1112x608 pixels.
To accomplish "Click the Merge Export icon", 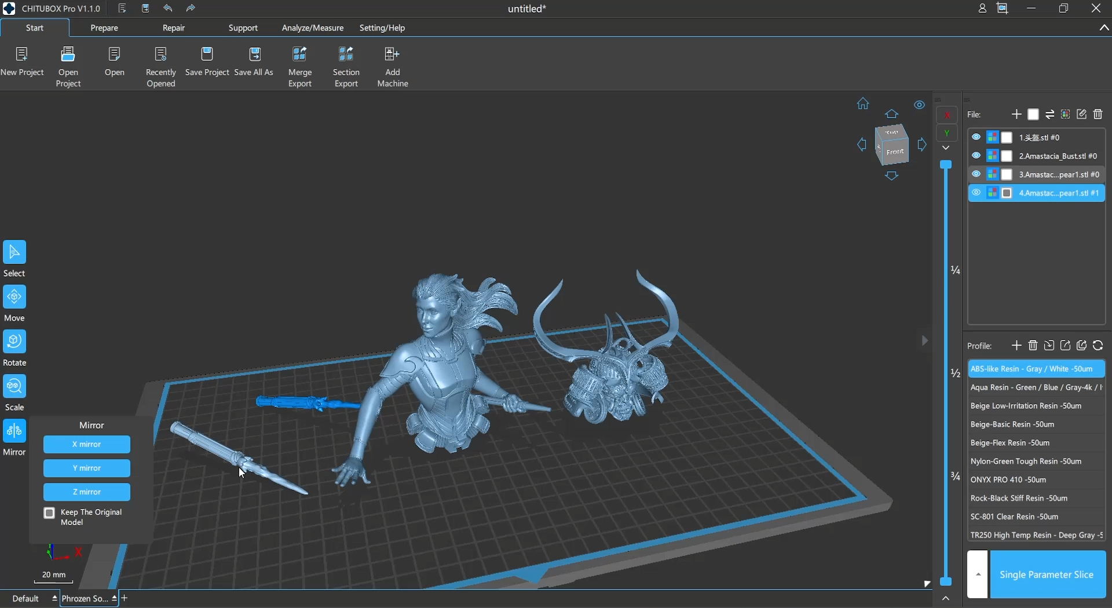I will point(300,55).
